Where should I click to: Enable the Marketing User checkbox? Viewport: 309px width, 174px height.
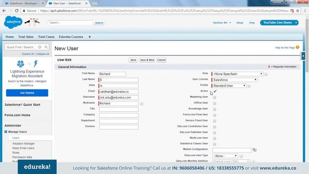tap(214, 97)
